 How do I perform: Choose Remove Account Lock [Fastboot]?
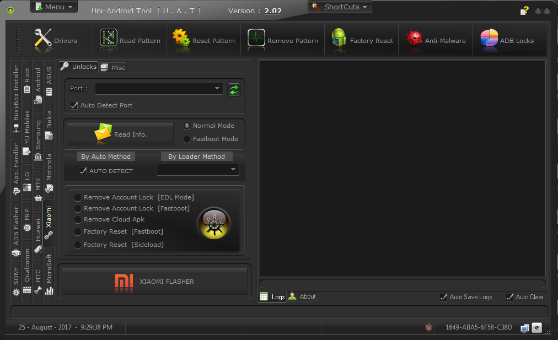[78, 208]
